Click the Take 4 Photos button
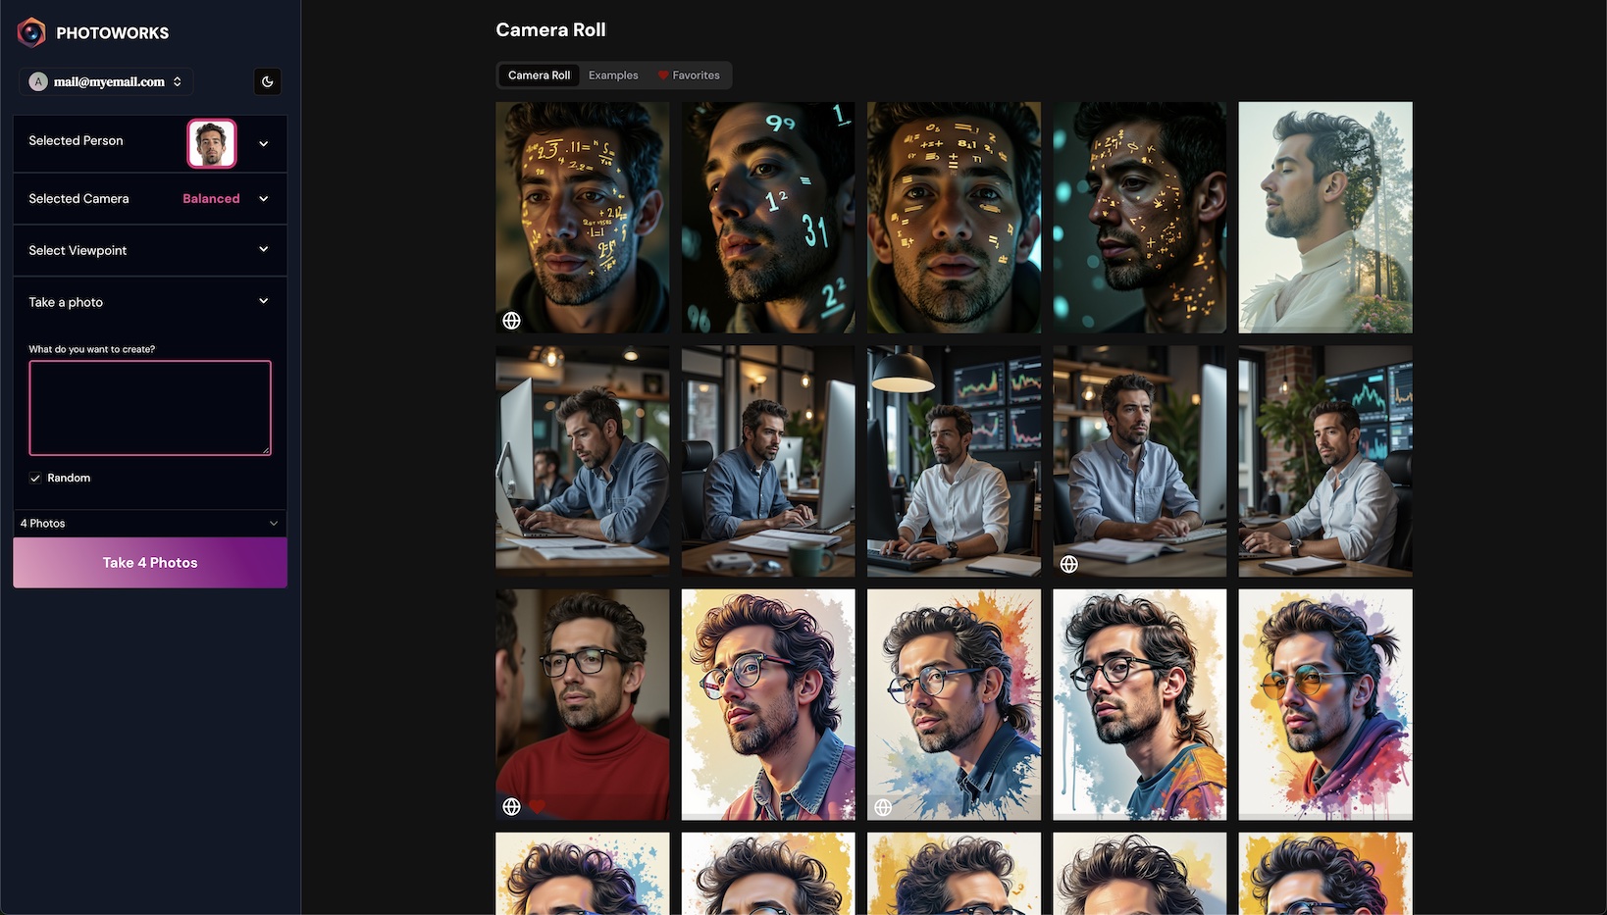Image resolution: width=1607 pixels, height=915 pixels. click(x=150, y=563)
